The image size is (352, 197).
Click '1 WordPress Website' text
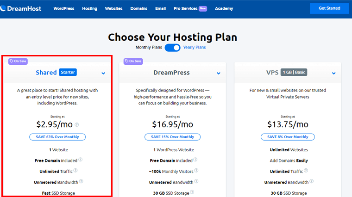pos(174,150)
